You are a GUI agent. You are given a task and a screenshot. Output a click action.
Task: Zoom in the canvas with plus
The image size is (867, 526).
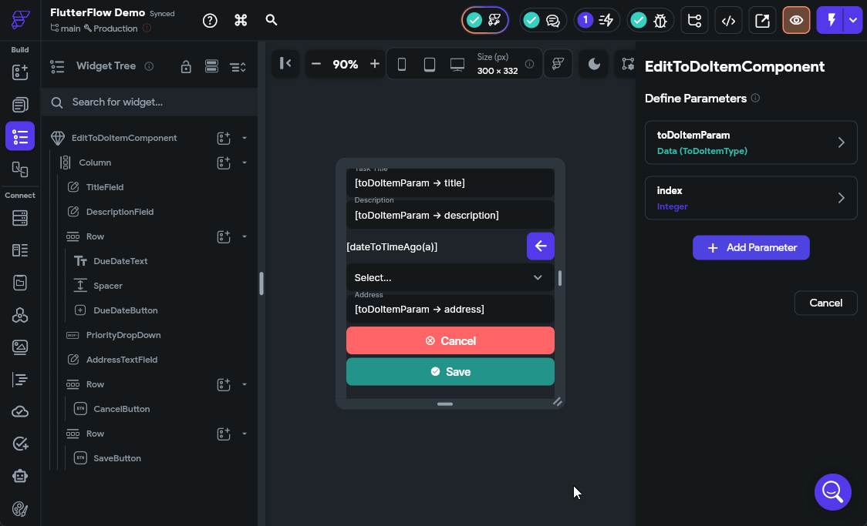374,65
